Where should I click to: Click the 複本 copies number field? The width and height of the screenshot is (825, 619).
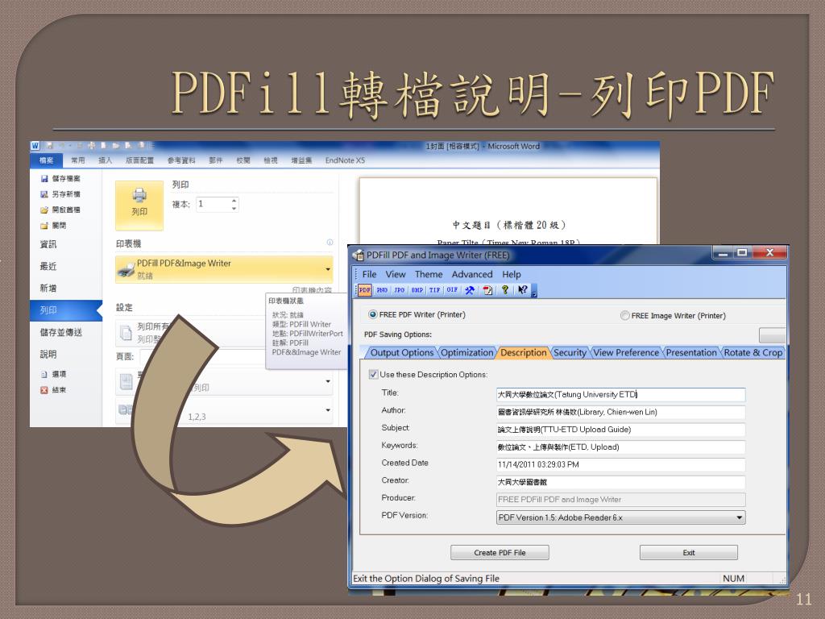[213, 204]
